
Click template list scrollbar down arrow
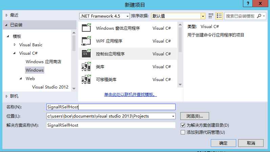[x=180, y=84]
